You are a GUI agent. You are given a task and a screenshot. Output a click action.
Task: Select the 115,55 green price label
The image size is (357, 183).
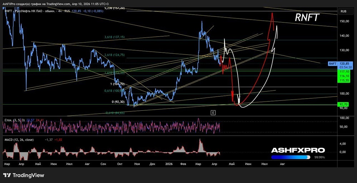[345, 80]
